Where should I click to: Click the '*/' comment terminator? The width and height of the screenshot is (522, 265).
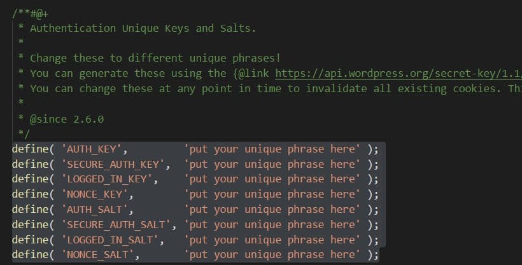(24, 133)
